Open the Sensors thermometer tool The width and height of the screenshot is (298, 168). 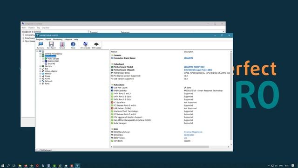62,45
